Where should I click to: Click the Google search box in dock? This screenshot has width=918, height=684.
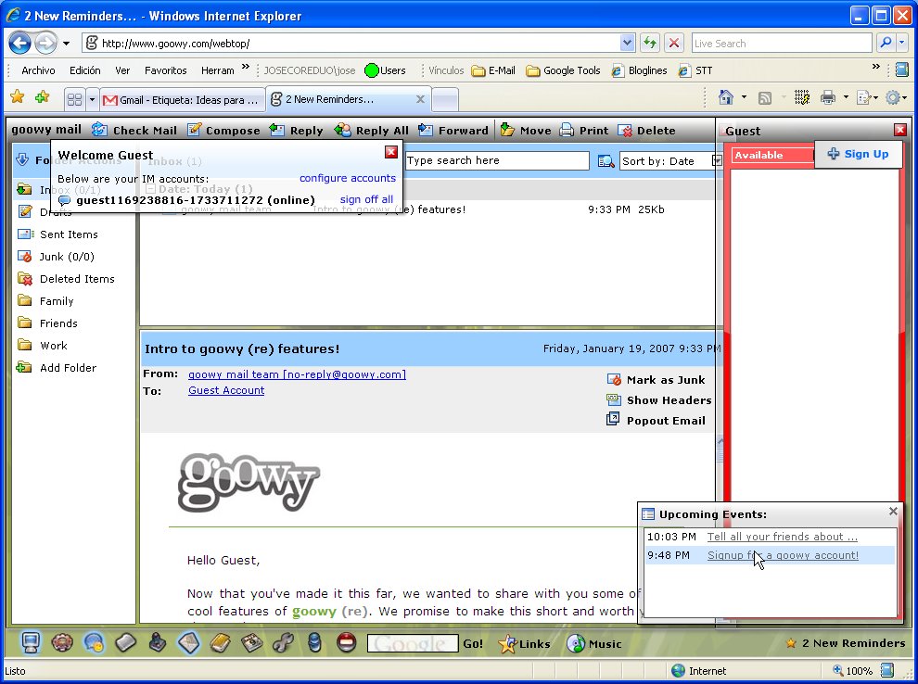412,643
